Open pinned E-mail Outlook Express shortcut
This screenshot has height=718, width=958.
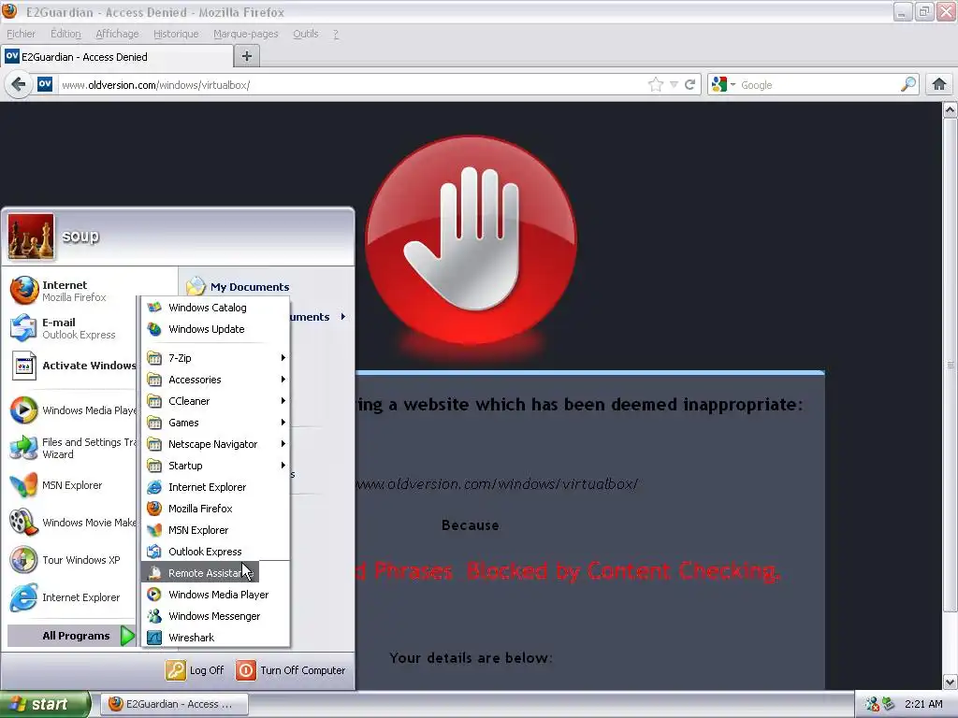point(72,328)
